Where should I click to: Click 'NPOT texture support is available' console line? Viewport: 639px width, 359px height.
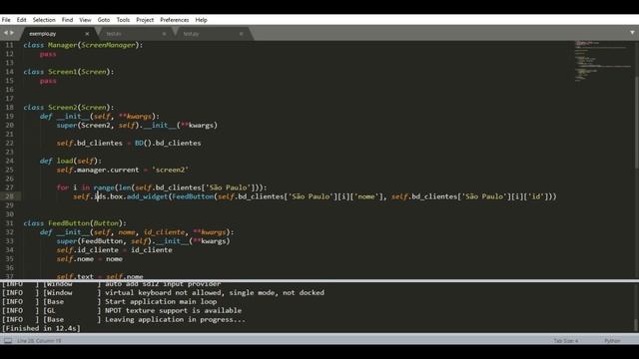pos(173,310)
